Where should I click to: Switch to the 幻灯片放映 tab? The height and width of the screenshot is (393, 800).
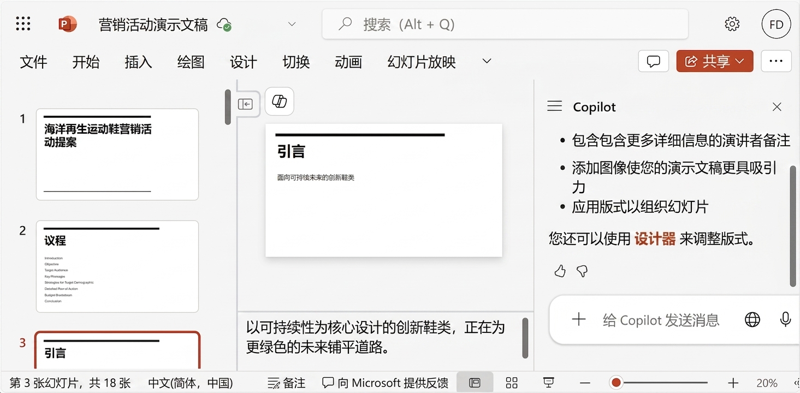(422, 62)
